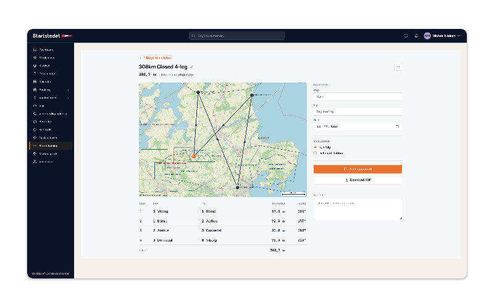Expand the Booking submenu chevron

pyautogui.click(x=68, y=90)
